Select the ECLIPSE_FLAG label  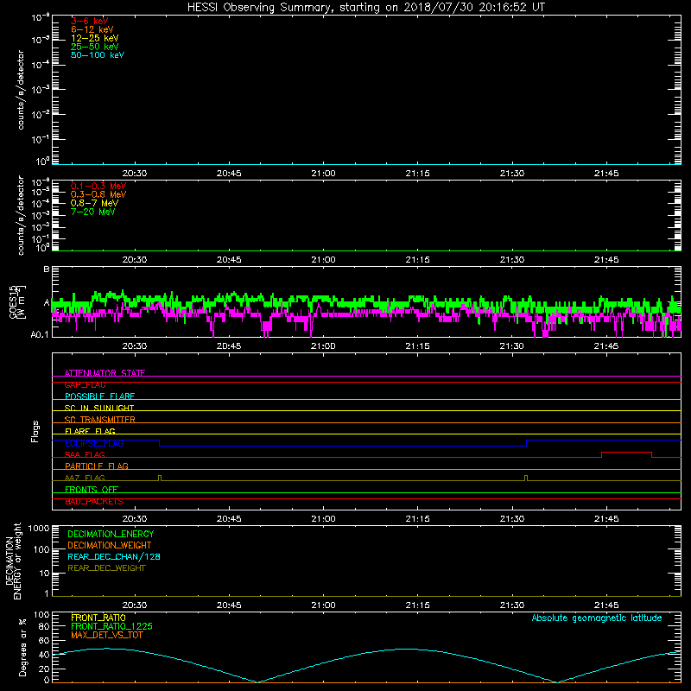pyautogui.click(x=94, y=443)
